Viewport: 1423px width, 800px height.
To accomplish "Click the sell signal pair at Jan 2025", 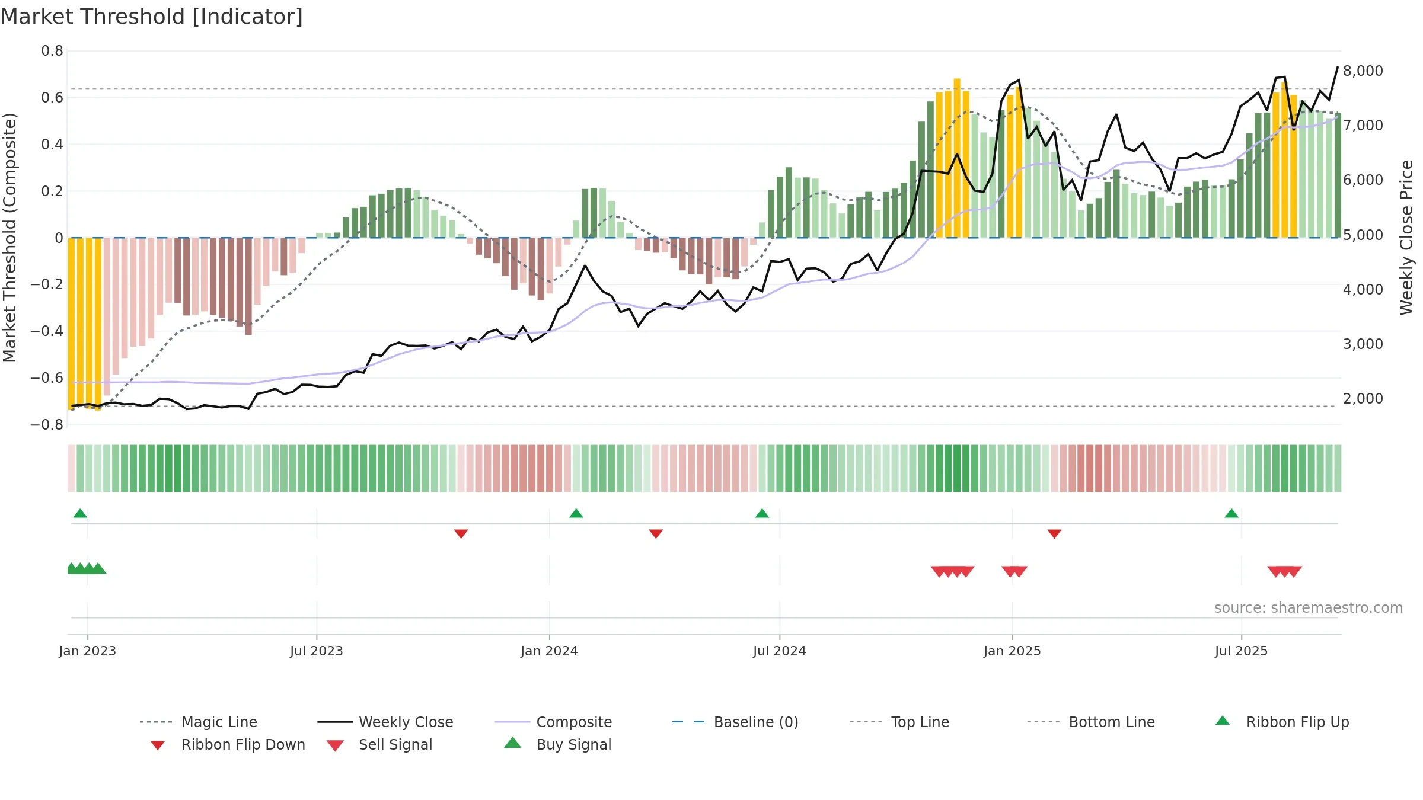I will click(1014, 572).
